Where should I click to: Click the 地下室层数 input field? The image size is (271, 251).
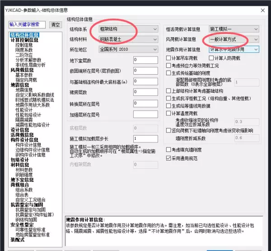click(145, 60)
